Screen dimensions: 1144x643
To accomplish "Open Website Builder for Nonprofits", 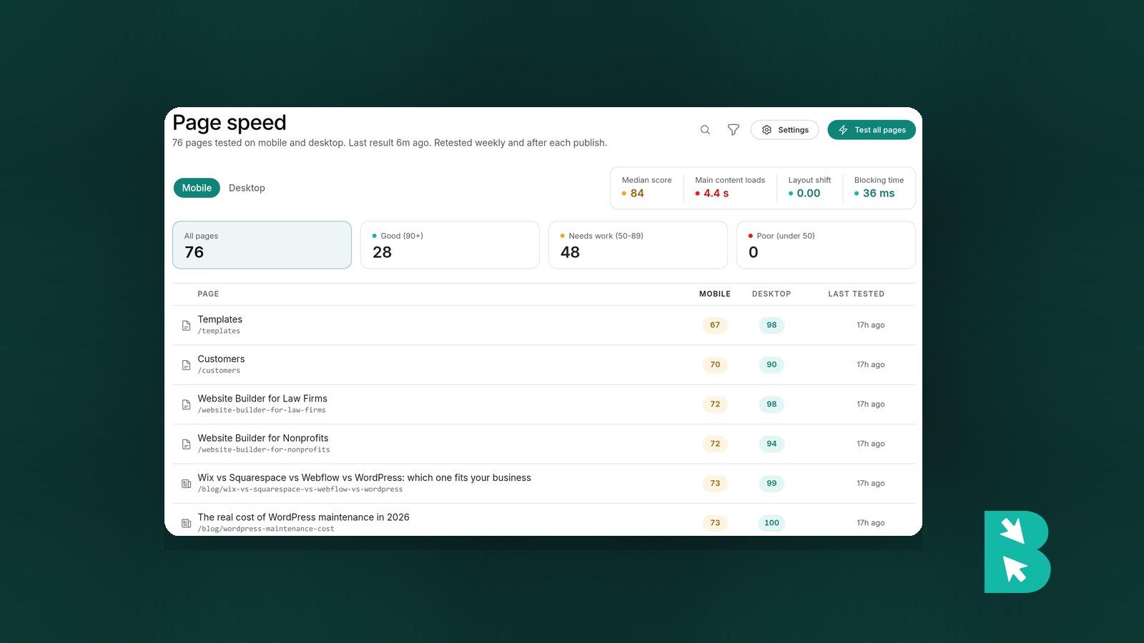I will pyautogui.click(x=263, y=438).
